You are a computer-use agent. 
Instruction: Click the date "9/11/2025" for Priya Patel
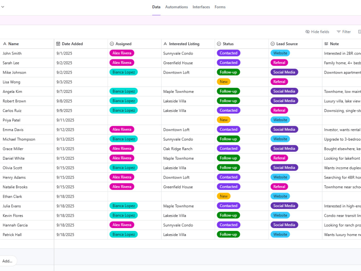coord(65,120)
